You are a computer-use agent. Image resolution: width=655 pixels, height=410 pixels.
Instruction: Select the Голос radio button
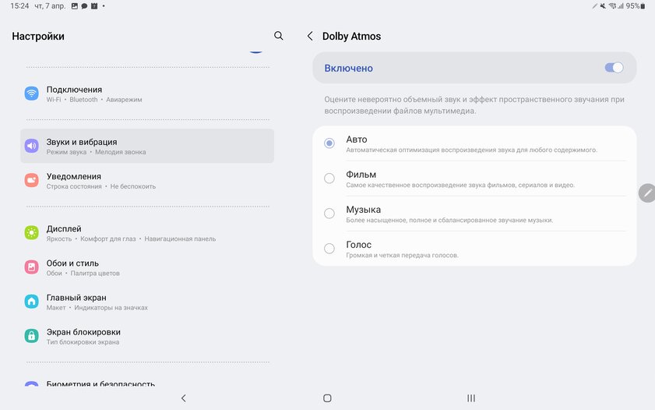click(x=329, y=249)
